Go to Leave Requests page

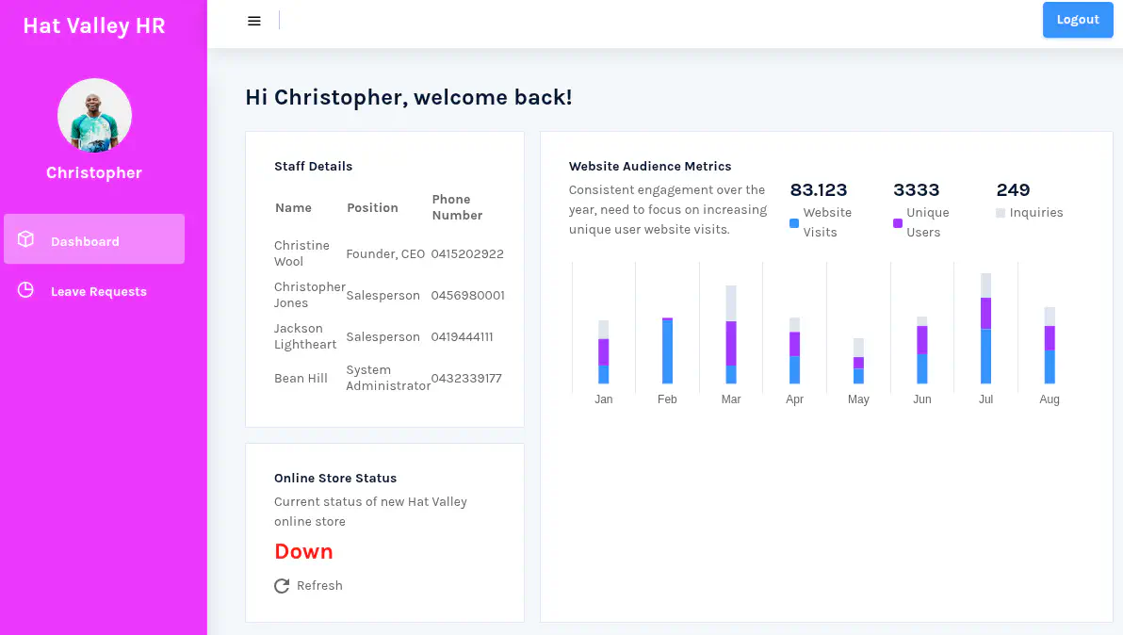[x=98, y=291]
